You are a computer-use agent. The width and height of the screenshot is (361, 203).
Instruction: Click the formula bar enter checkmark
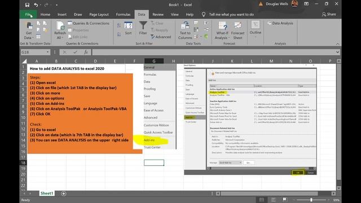75,52
